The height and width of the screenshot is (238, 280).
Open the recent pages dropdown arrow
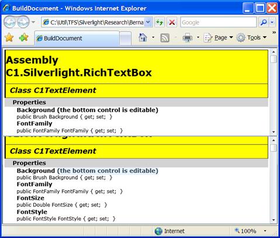[33, 22]
